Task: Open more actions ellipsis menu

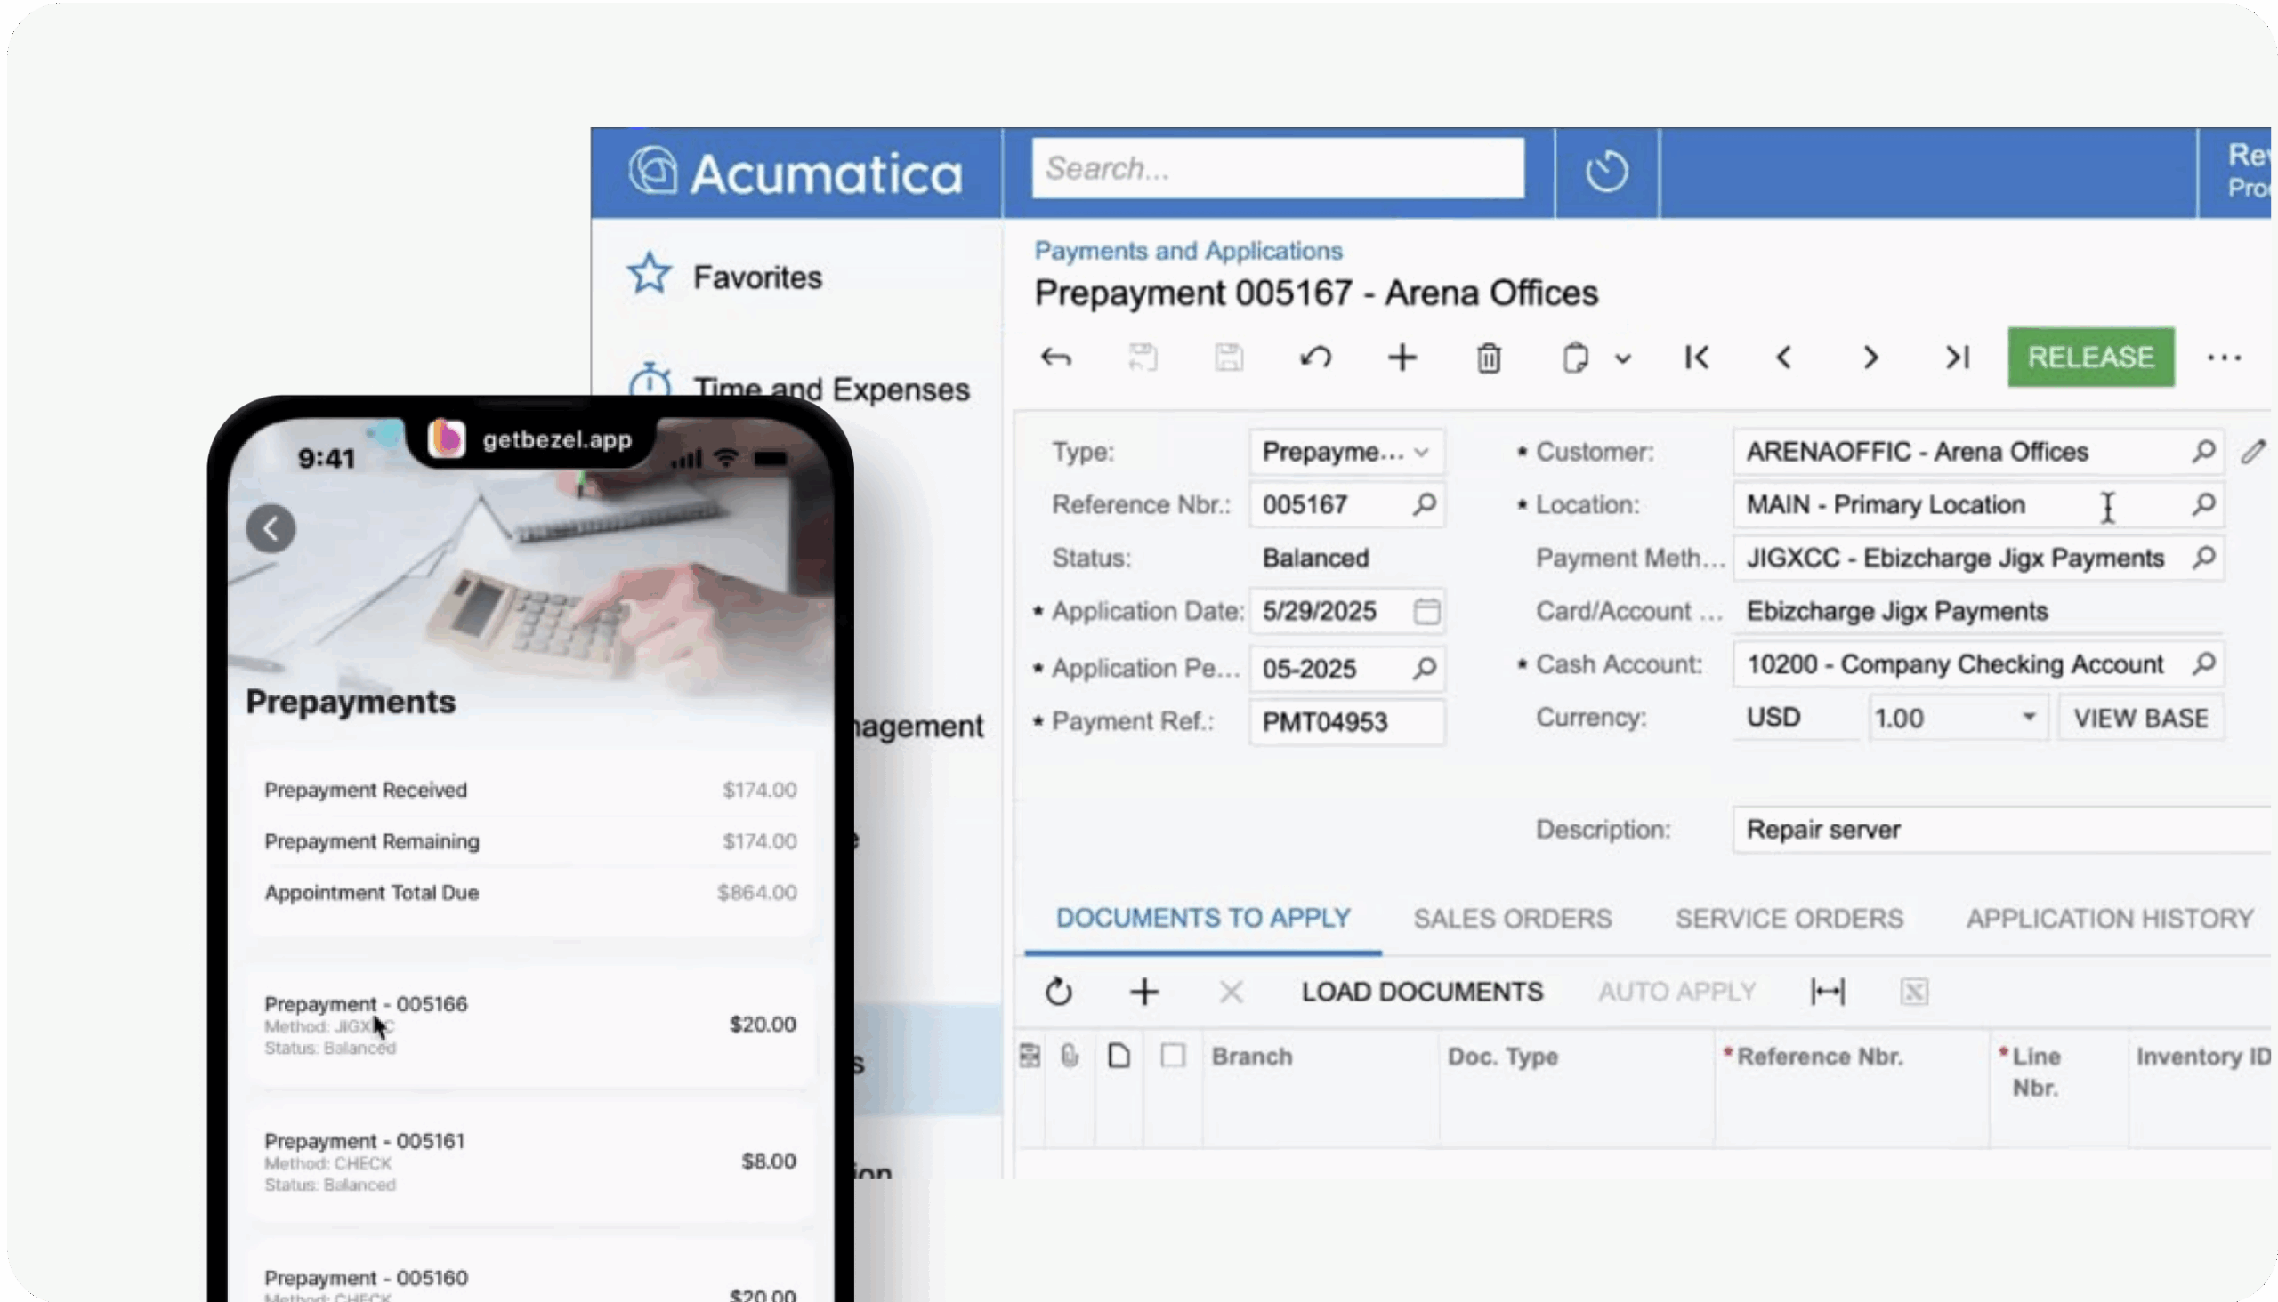Action: tap(2224, 358)
